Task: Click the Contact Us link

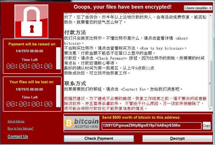Action: [18, 136]
